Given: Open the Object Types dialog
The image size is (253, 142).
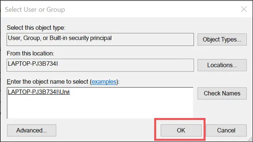Looking at the screenshot, I should [222, 39].
